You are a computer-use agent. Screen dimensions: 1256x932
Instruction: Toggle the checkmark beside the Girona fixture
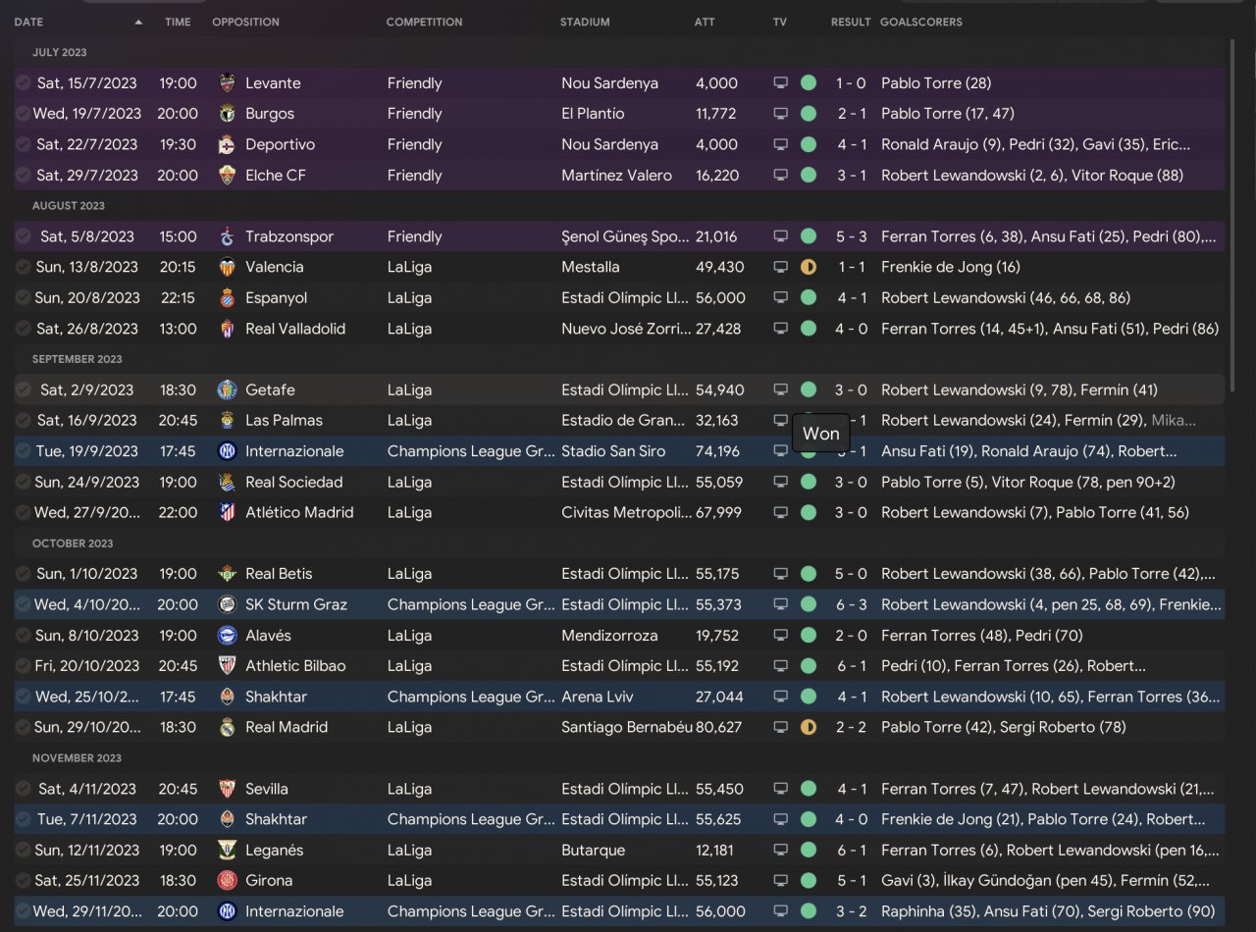point(23,880)
